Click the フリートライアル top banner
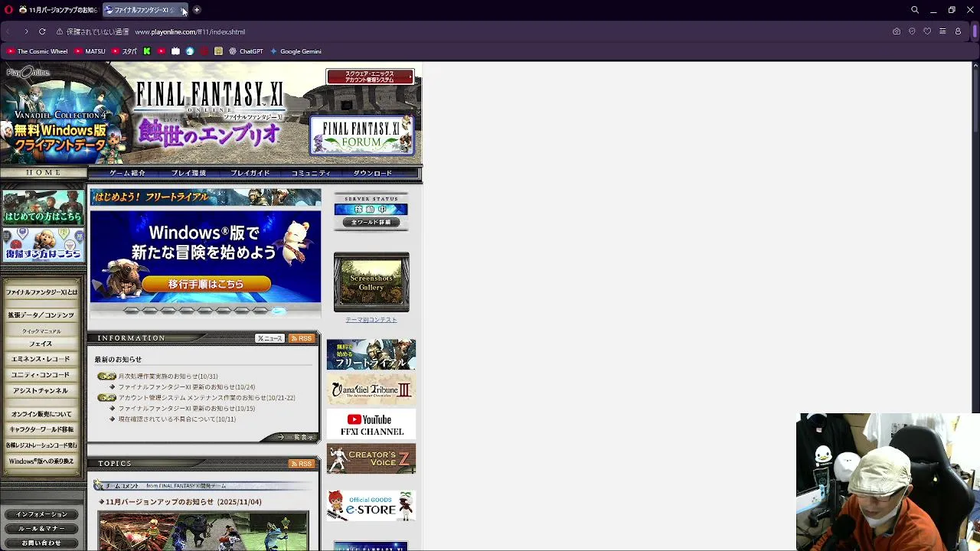The width and height of the screenshot is (980, 551). (x=205, y=197)
